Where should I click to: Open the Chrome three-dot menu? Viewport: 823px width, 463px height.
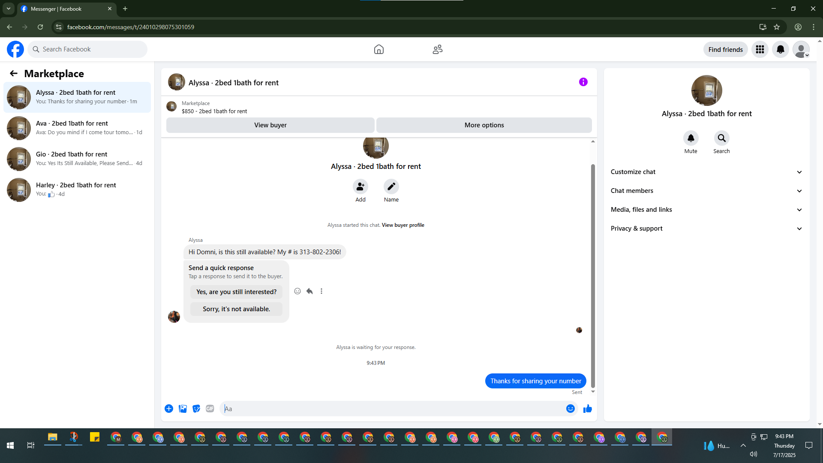814,27
